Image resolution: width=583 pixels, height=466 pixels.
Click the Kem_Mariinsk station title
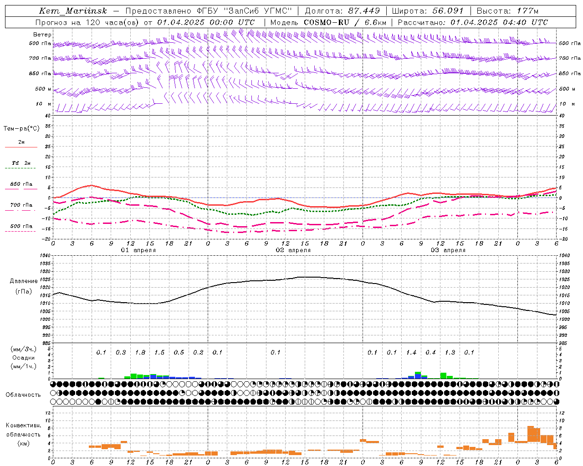click(73, 11)
